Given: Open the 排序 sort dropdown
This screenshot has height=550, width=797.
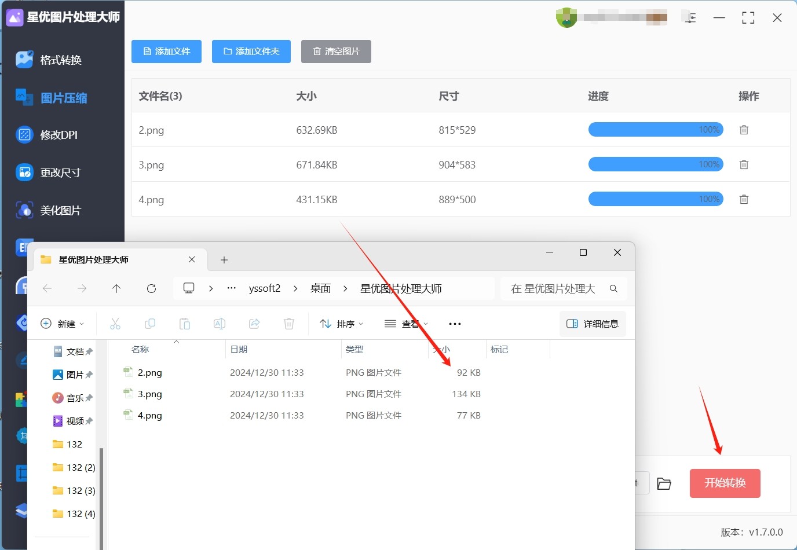Looking at the screenshot, I should (x=342, y=324).
